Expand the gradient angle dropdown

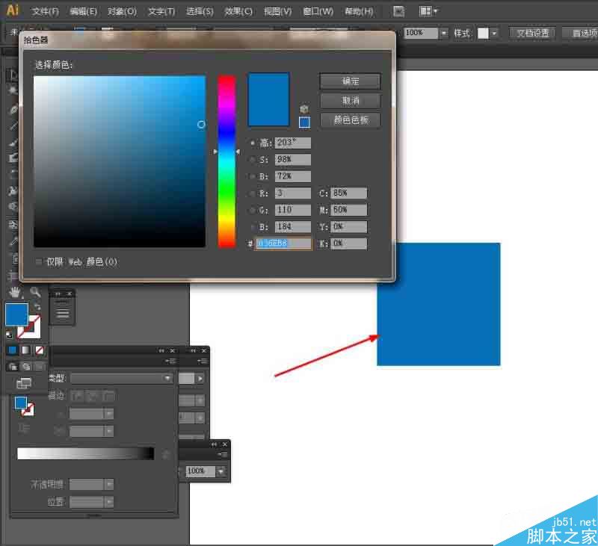pyautogui.click(x=109, y=413)
